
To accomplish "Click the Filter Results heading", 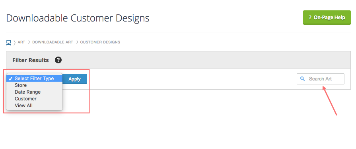I will pyautogui.click(x=30, y=60).
